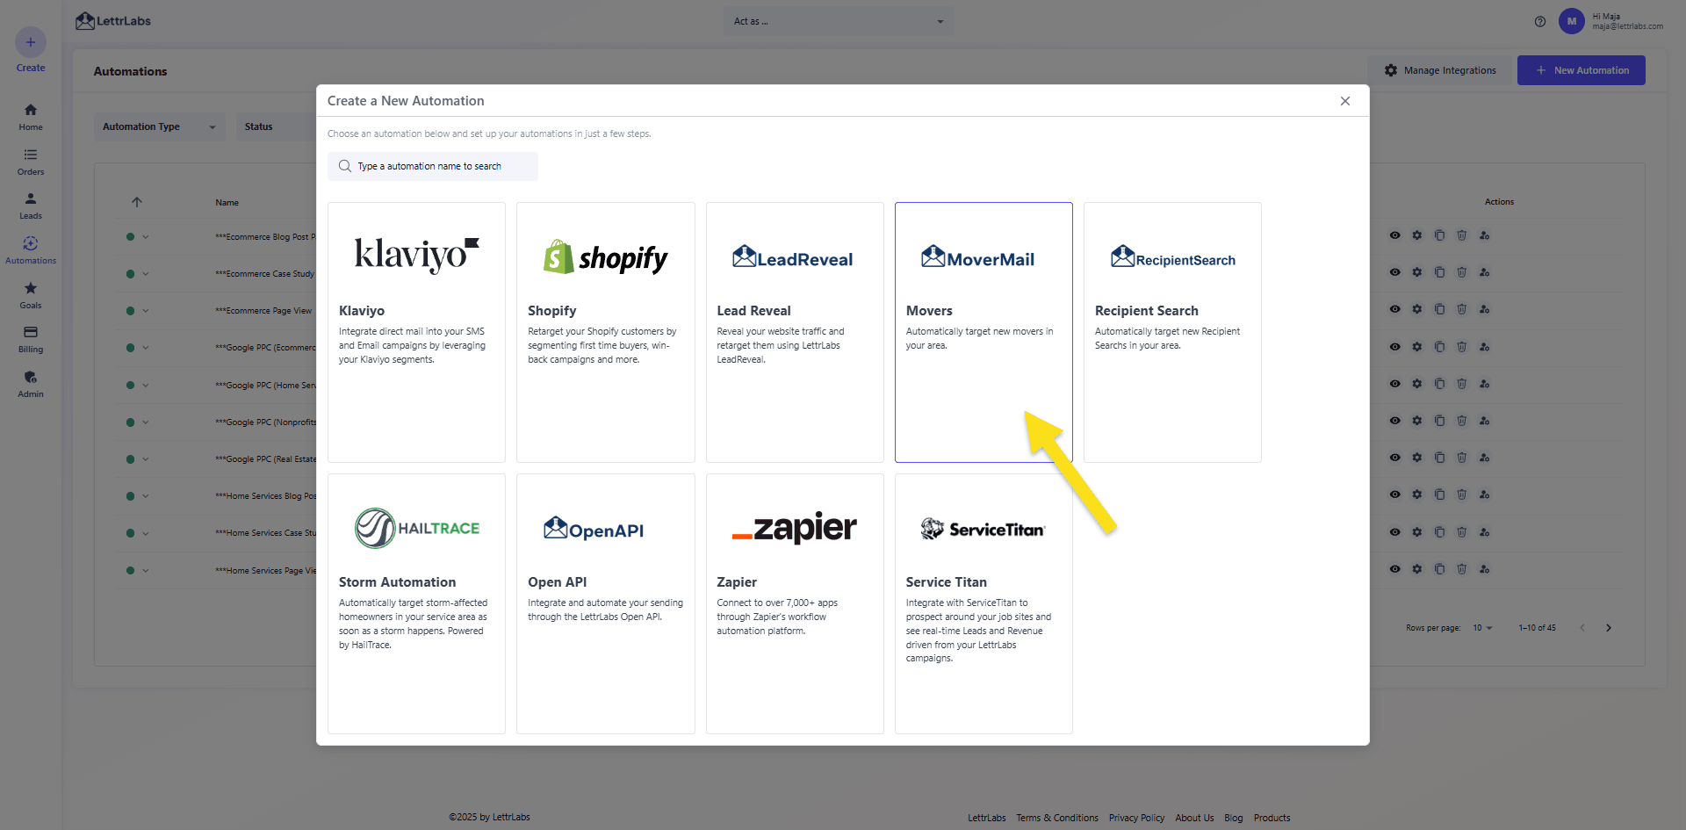View the Google PPC (Home Serv automation via eye icon
The width and height of the screenshot is (1686, 830).
1394,384
